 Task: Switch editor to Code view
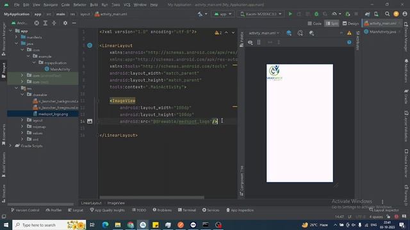[x=315, y=24]
